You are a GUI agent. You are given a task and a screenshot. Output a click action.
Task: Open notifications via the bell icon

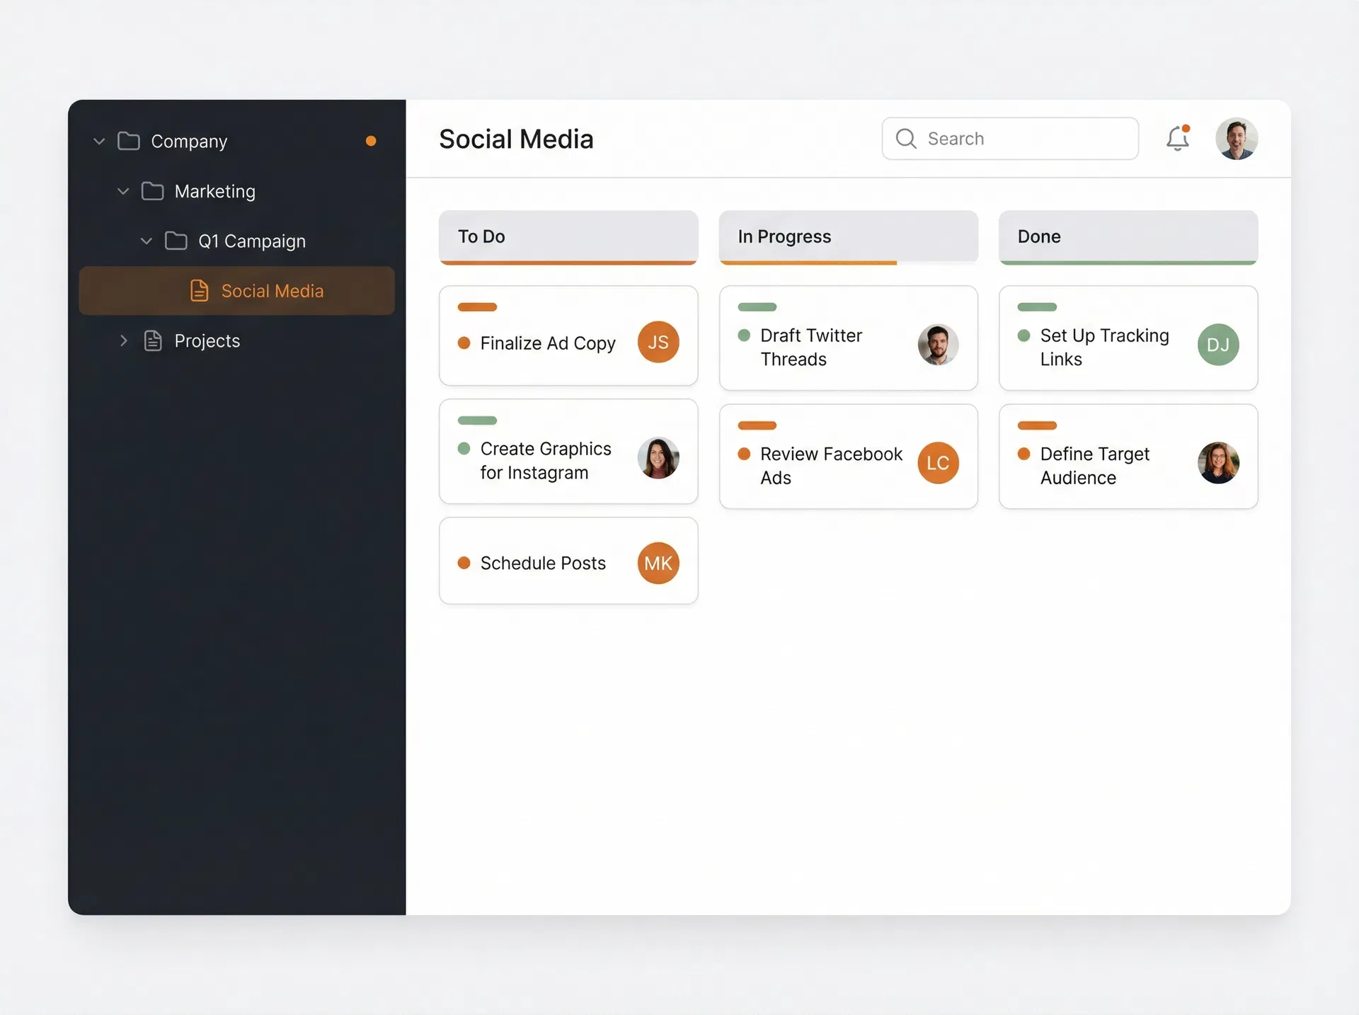[x=1177, y=139]
